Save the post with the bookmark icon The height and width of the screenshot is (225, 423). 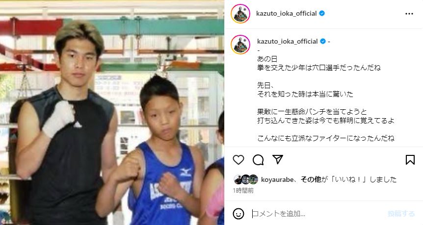click(x=410, y=160)
